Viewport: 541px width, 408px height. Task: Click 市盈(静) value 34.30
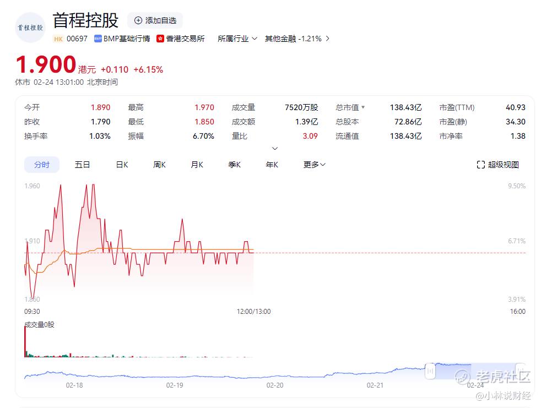[516, 122]
